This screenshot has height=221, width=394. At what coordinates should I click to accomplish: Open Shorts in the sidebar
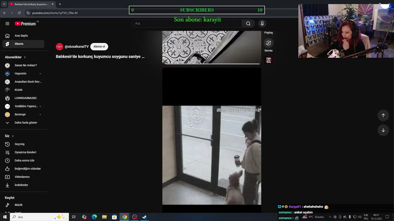(x=23, y=44)
